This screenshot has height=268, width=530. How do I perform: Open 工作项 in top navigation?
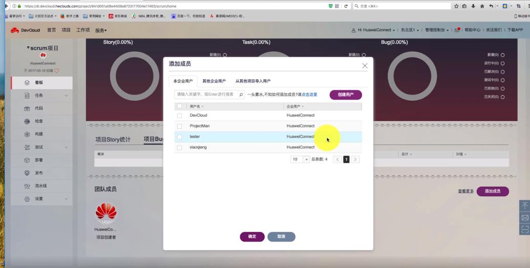[x=83, y=30]
